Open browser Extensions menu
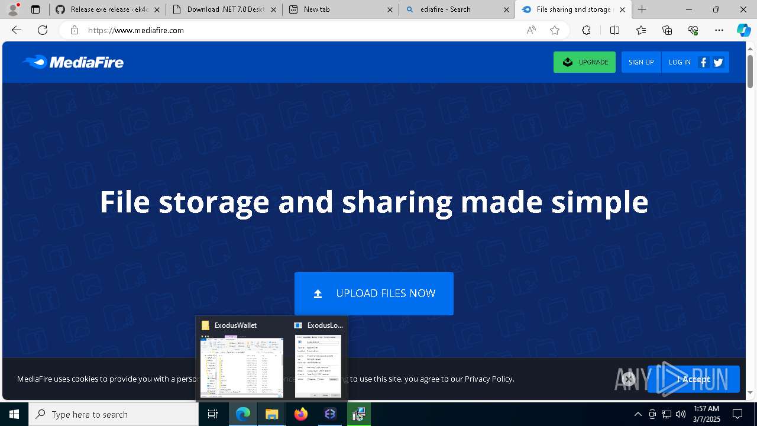 tap(586, 30)
